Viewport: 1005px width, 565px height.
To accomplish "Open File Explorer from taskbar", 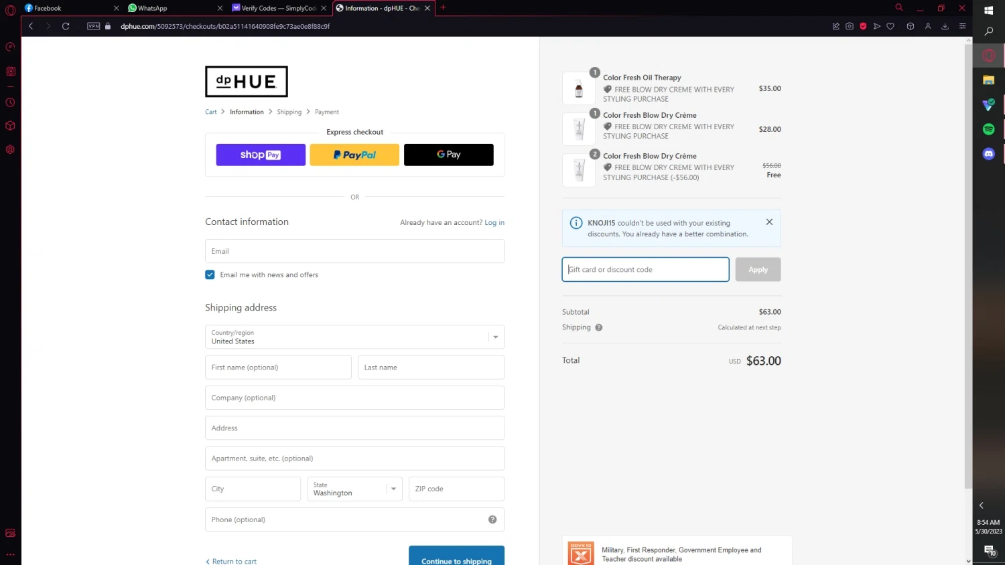I will tap(988, 80).
